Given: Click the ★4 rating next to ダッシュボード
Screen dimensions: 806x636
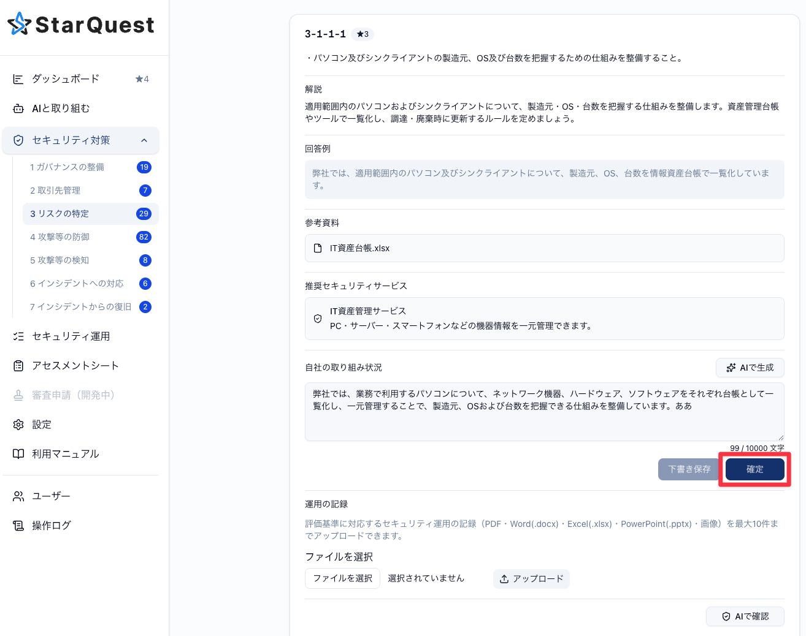Looking at the screenshot, I should [142, 79].
